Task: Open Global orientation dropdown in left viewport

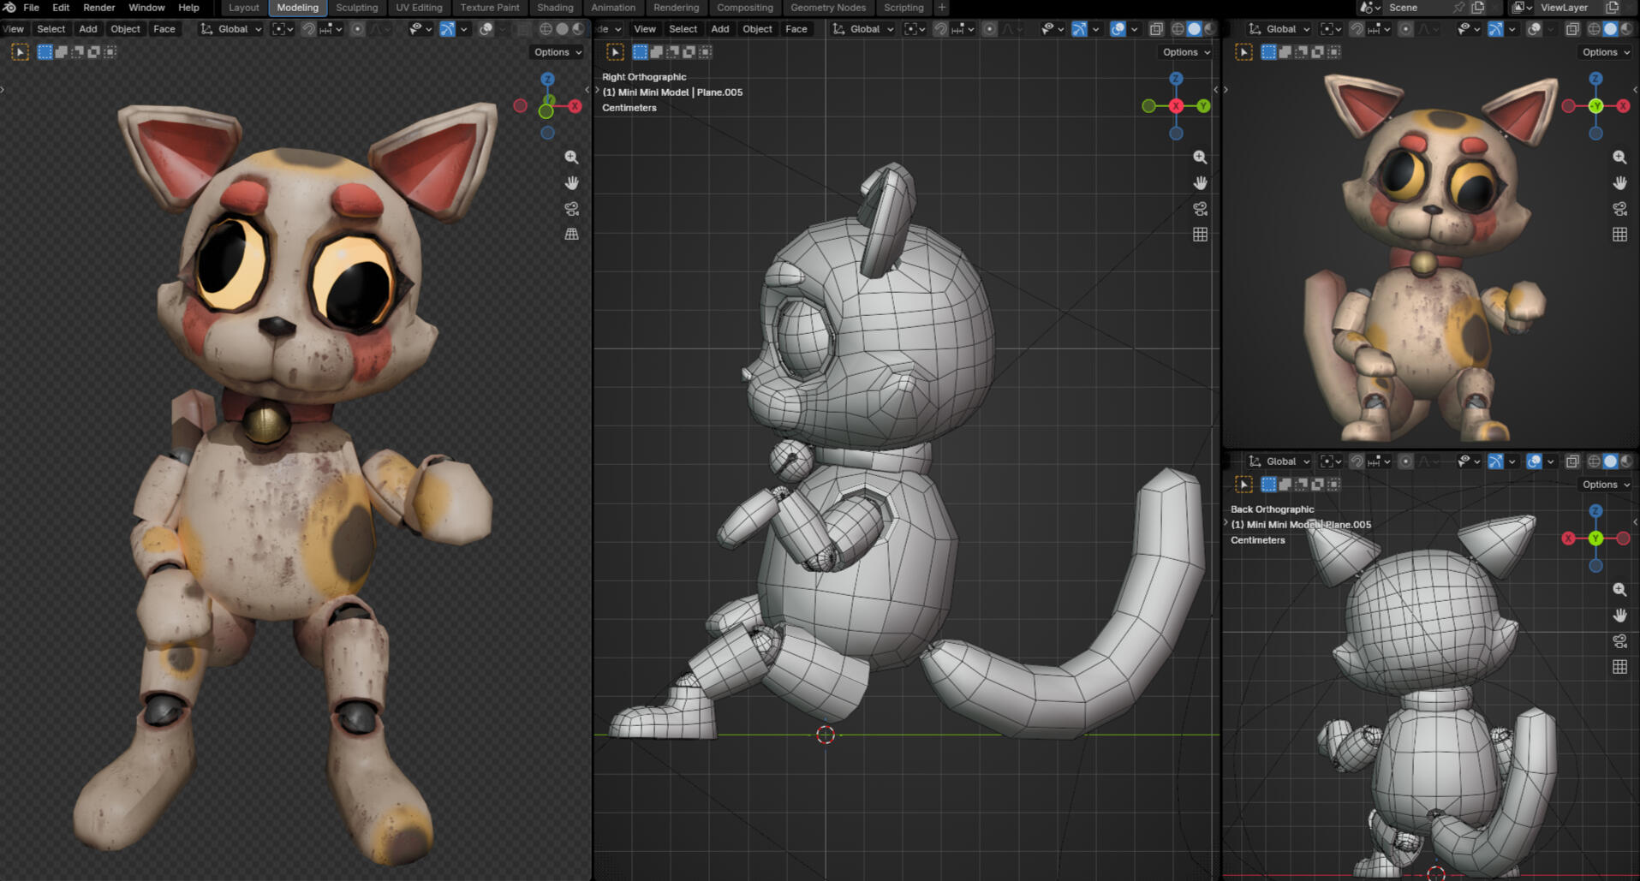Action: coord(231,29)
